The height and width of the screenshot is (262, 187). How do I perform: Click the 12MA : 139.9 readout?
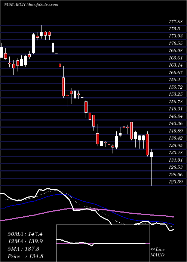click(25, 241)
